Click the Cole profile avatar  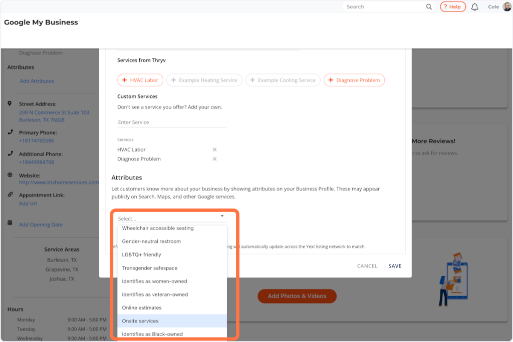pos(507,6)
